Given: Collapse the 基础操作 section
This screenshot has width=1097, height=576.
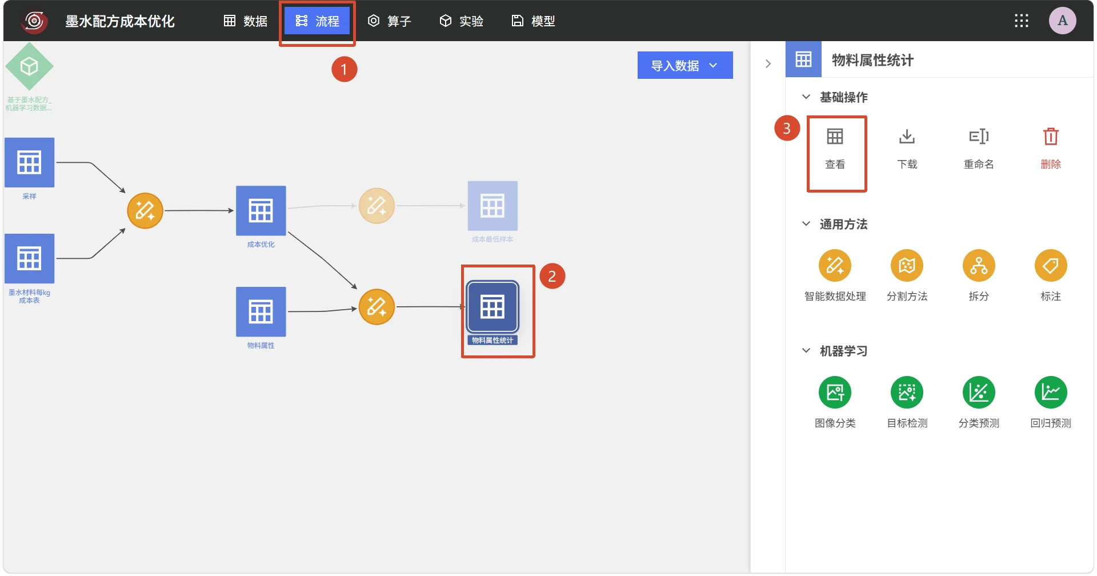Looking at the screenshot, I should (806, 97).
